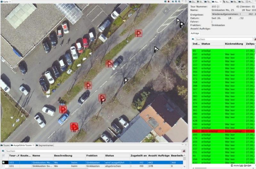Screen dimensions: 256x169
Task: Click the magnifier icon left of the tours search field
Action: (4, 151)
